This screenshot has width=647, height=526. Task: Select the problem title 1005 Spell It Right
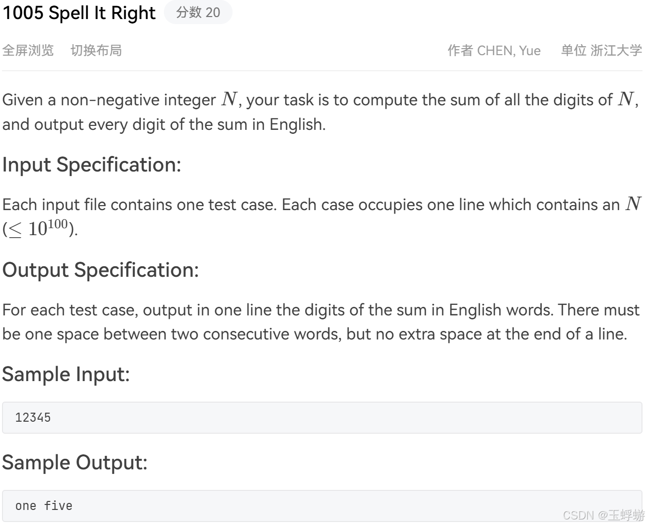78,14
